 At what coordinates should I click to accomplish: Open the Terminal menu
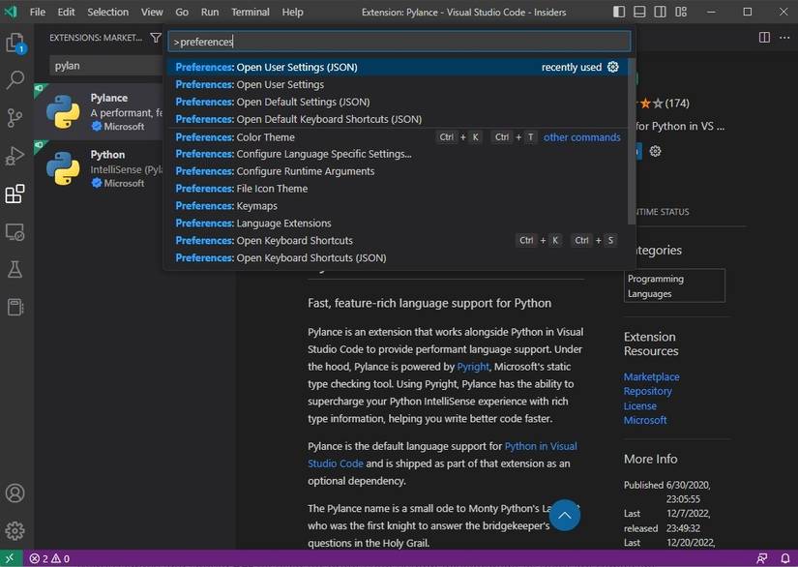(251, 12)
